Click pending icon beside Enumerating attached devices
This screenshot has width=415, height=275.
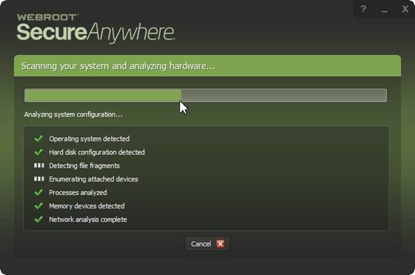click(39, 179)
